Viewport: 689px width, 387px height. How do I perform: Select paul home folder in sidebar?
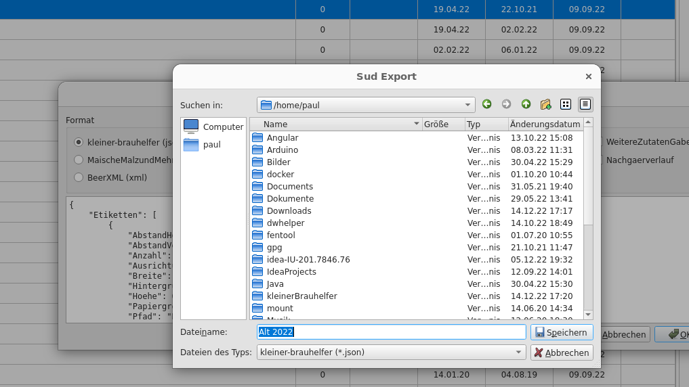pyautogui.click(x=211, y=144)
